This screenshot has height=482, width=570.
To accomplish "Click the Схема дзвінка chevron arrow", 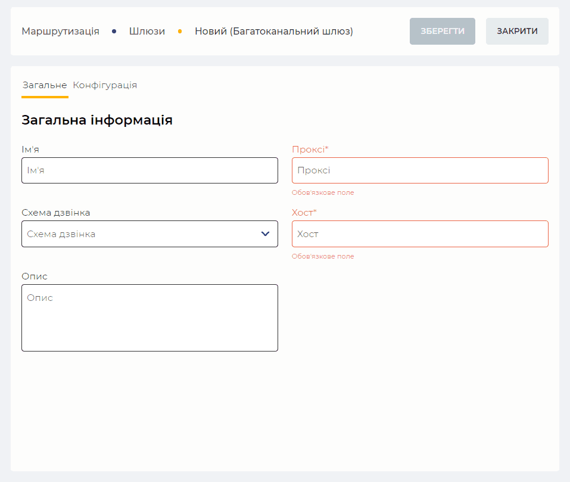I will pos(266,234).
